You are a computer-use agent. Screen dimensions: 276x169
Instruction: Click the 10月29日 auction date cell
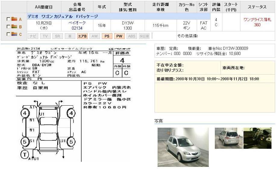pyautogui.click(x=44, y=25)
